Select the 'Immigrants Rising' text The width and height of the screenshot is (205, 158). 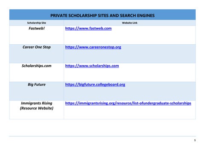pyautogui.click(x=37, y=103)
